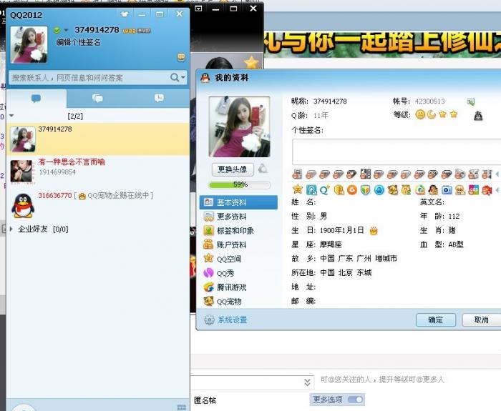This screenshot has width=501, height=411.
Task: Click the yellow star Qzone service icon
Action: pyautogui.click(x=298, y=189)
